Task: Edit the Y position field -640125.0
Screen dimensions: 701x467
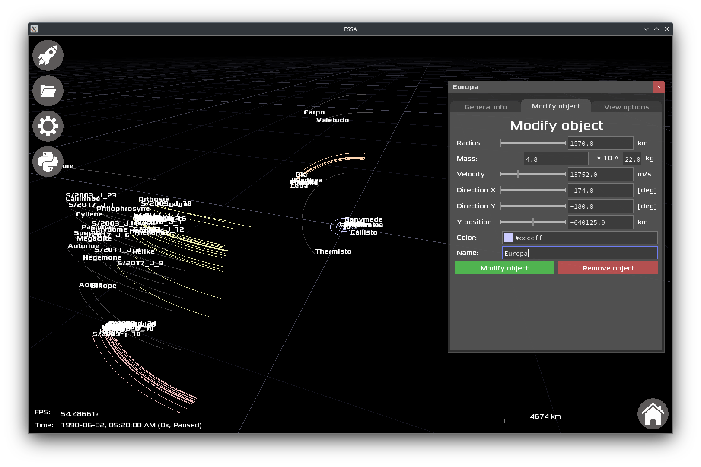Action: [600, 222]
